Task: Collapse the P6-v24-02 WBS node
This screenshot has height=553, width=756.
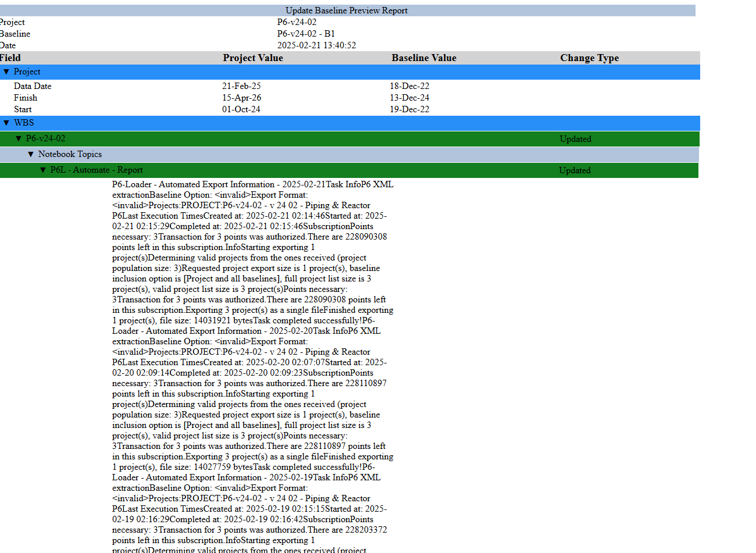Action: (19, 138)
